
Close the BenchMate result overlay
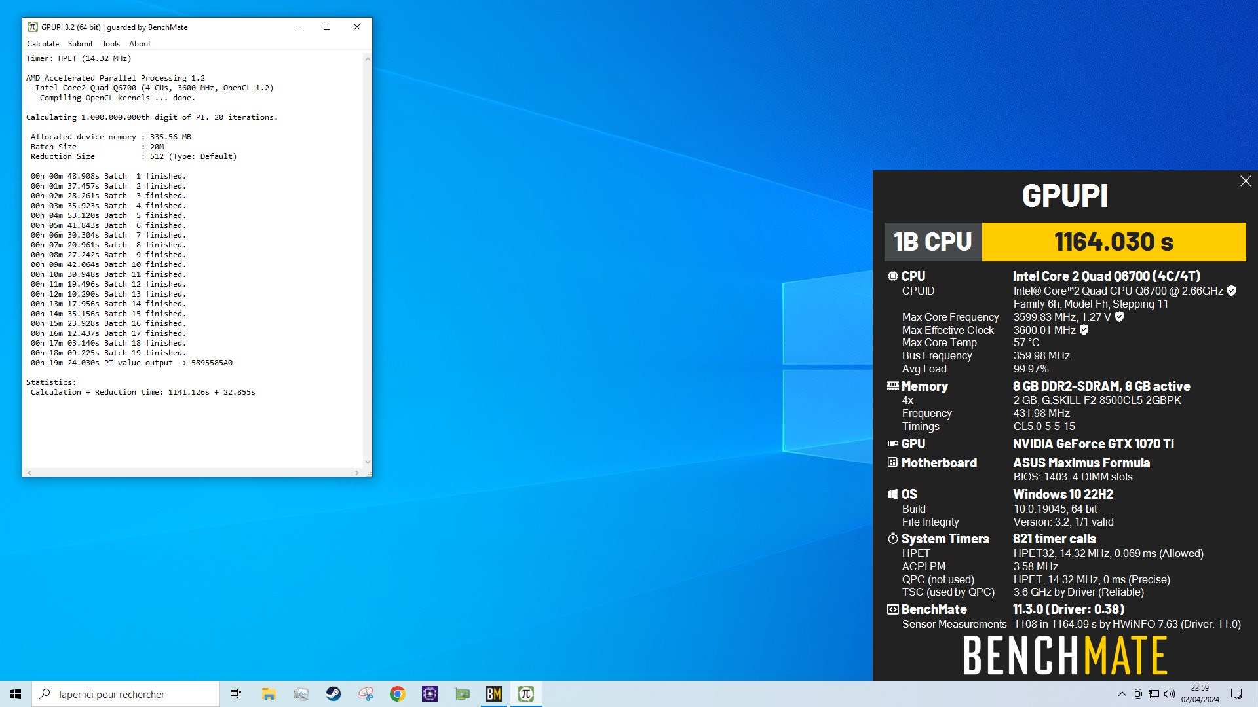(1246, 181)
